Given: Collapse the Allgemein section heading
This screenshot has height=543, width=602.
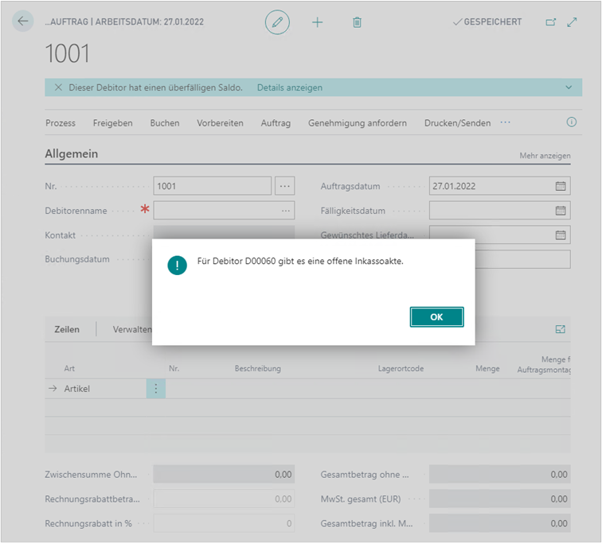Looking at the screenshot, I should tap(72, 153).
